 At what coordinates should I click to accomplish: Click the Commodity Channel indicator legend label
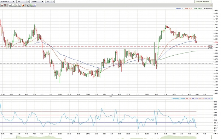179,99
